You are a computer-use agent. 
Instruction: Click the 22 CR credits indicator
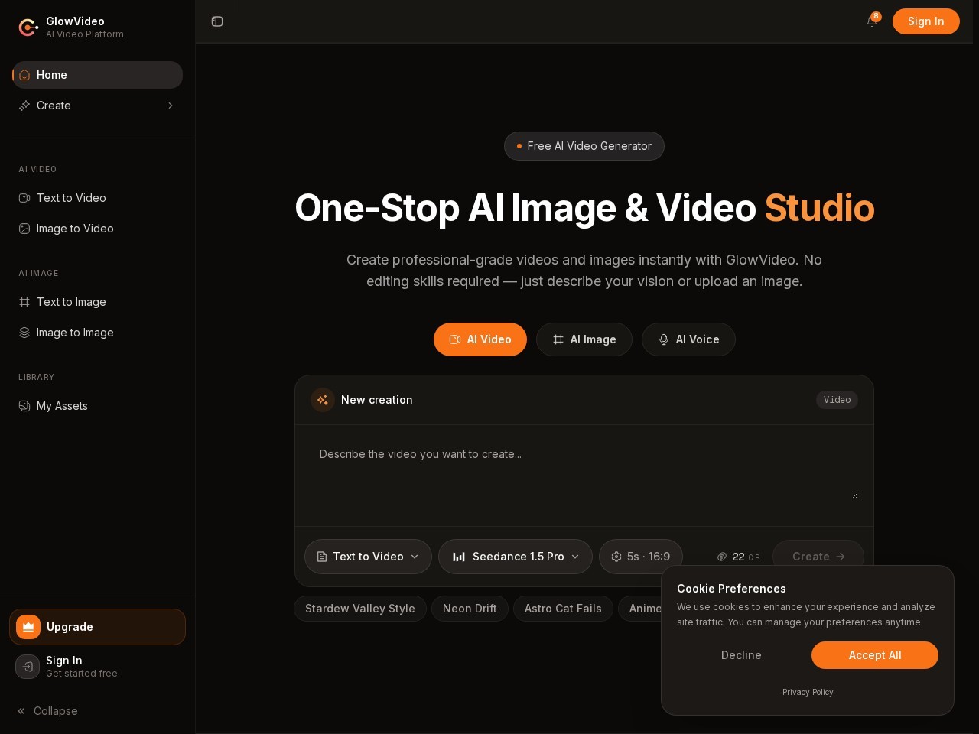pyautogui.click(x=738, y=557)
